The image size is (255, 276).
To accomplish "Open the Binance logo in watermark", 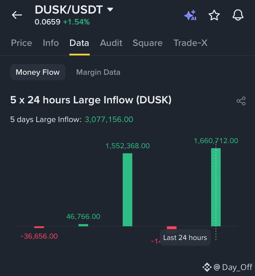I will 207,267.
